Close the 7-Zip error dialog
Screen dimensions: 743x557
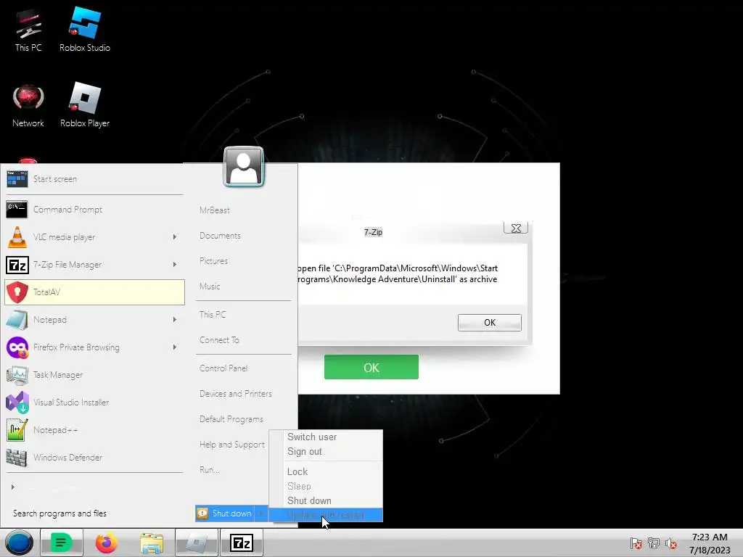point(516,228)
